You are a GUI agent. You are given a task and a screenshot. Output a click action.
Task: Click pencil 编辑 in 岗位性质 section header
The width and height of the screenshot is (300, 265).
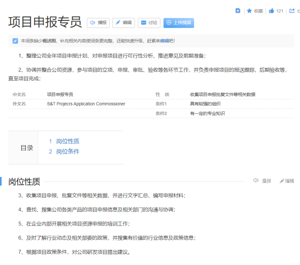tap(287, 181)
